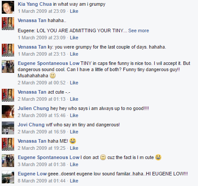Expand the comment with See more
The image size is (198, 186).
tap(138, 30)
